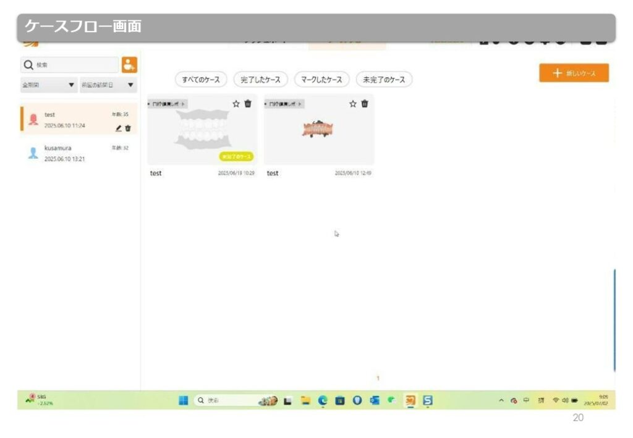Image resolution: width=633 pixels, height=438 pixels.
Task: Filter by マークしたケース
Action: pyautogui.click(x=321, y=80)
